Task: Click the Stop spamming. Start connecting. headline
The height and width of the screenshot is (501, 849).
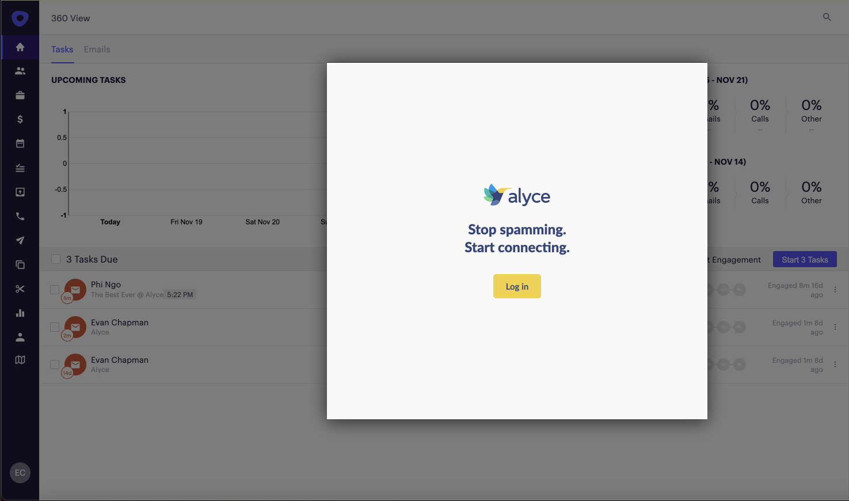Action: (517, 238)
